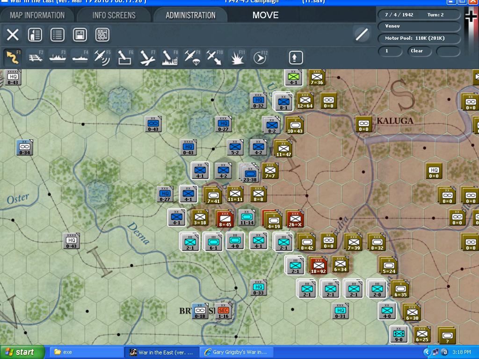
Task: Open the hotkey grid icon
Action: click(102, 35)
